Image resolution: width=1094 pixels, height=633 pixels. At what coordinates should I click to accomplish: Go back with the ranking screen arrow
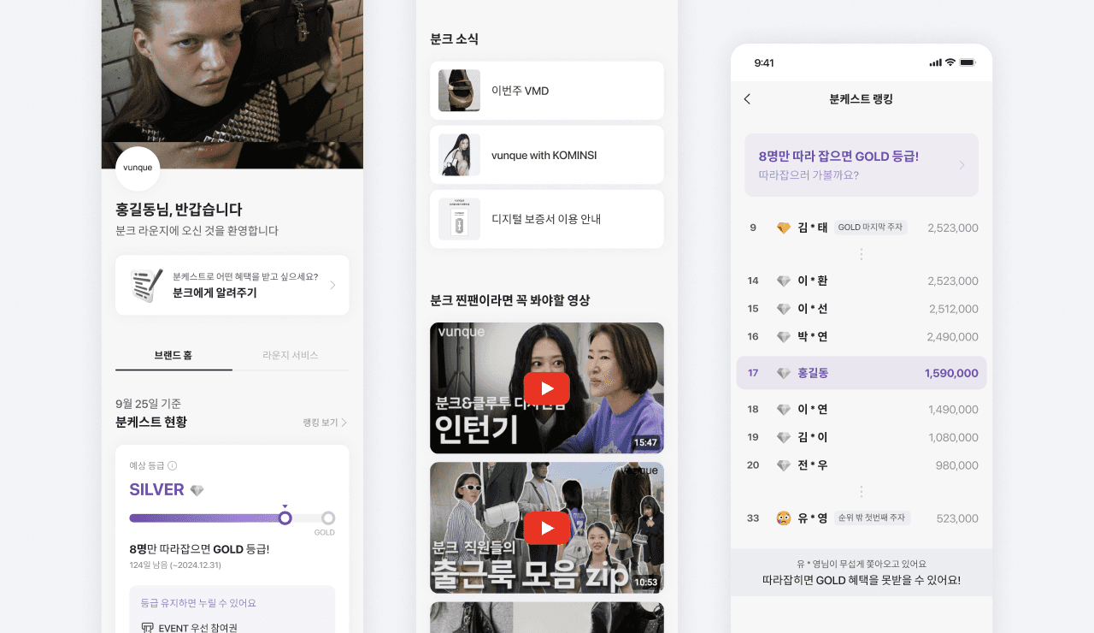pyautogui.click(x=747, y=99)
